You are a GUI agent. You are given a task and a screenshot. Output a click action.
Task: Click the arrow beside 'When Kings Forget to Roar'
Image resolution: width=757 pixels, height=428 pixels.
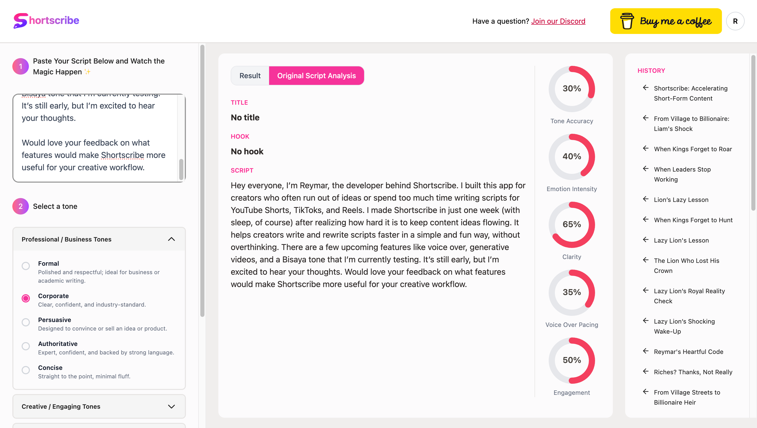646,148
